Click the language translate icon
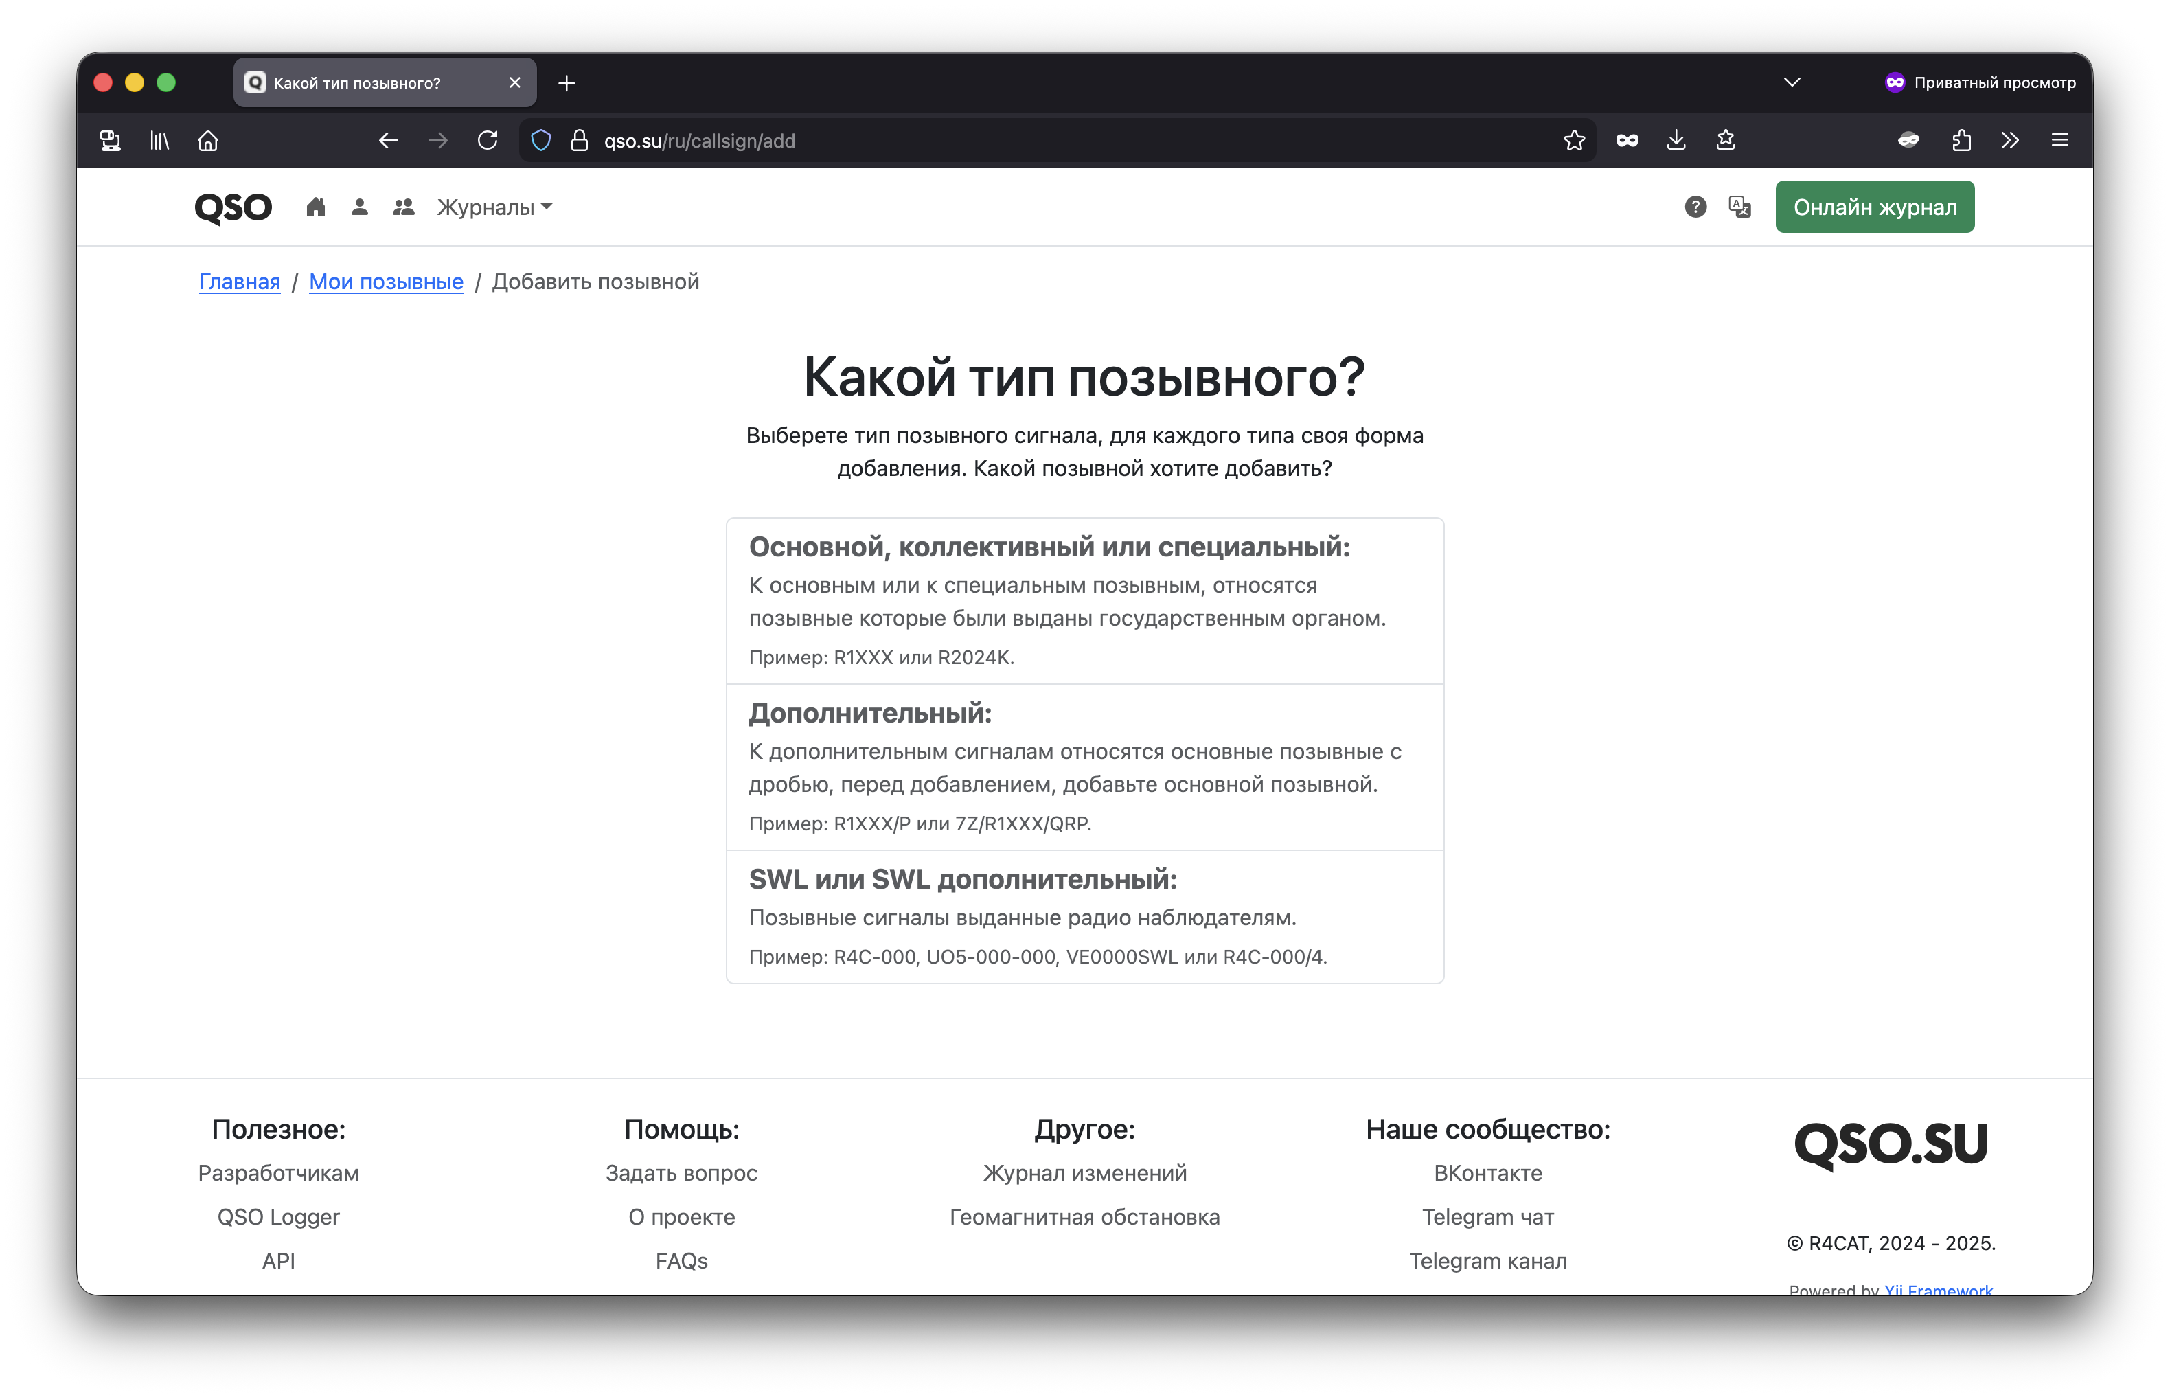Image resolution: width=2170 pixels, height=1397 pixels. 1739,207
